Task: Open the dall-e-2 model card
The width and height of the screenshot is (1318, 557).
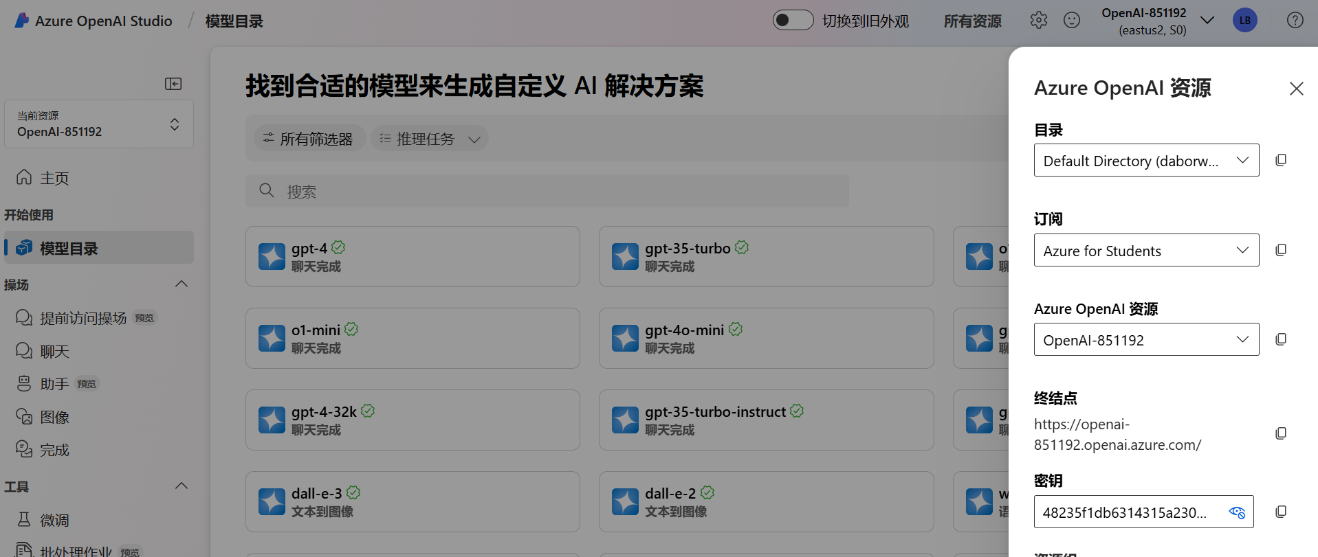Action: coord(766,502)
